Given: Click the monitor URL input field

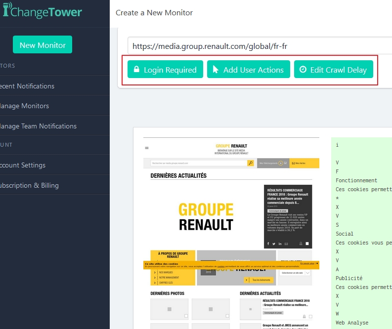Looking at the screenshot, I should tap(257, 46).
